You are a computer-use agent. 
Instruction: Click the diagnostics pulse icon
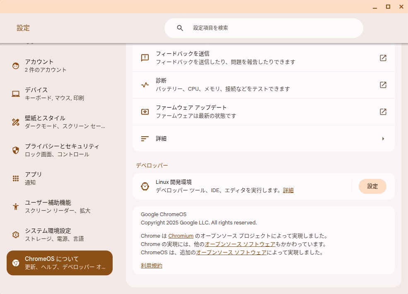coord(145,85)
